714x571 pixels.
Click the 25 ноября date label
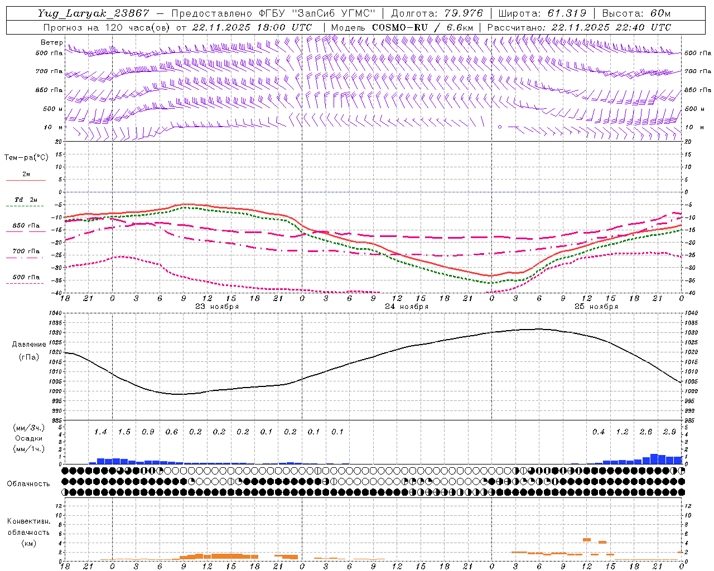point(596,307)
